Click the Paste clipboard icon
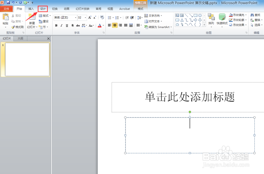Image resolution: width=264 pixels, height=174 pixels. point(6,17)
